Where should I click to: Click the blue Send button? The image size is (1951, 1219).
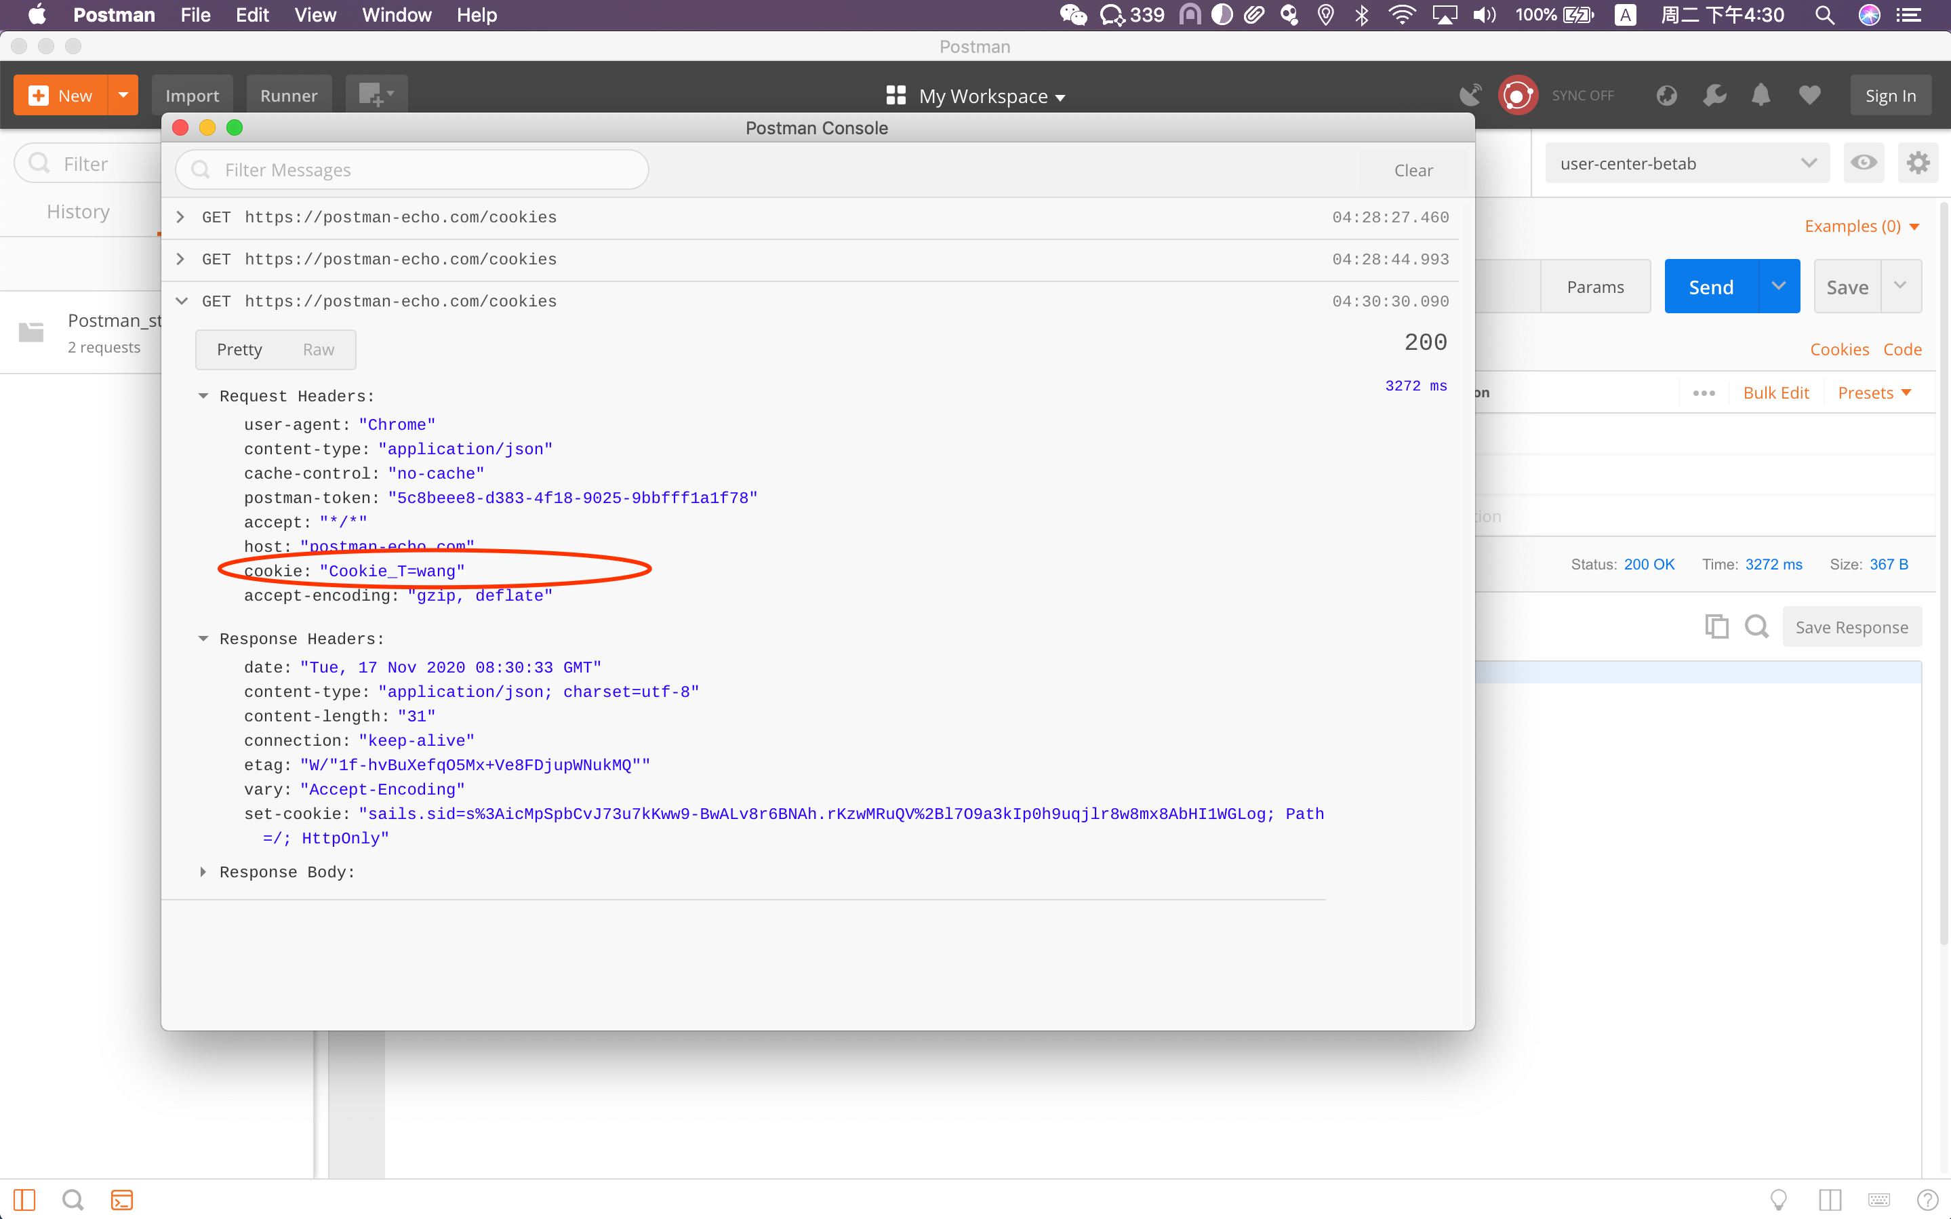[1711, 287]
